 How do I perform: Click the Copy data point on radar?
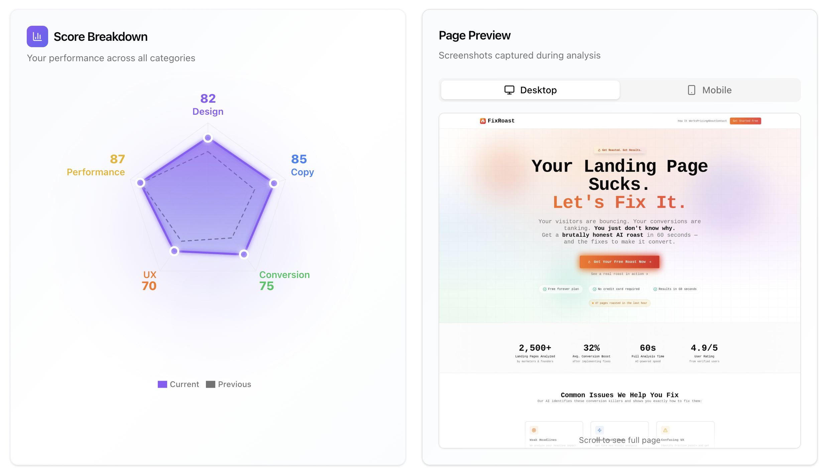pyautogui.click(x=274, y=183)
